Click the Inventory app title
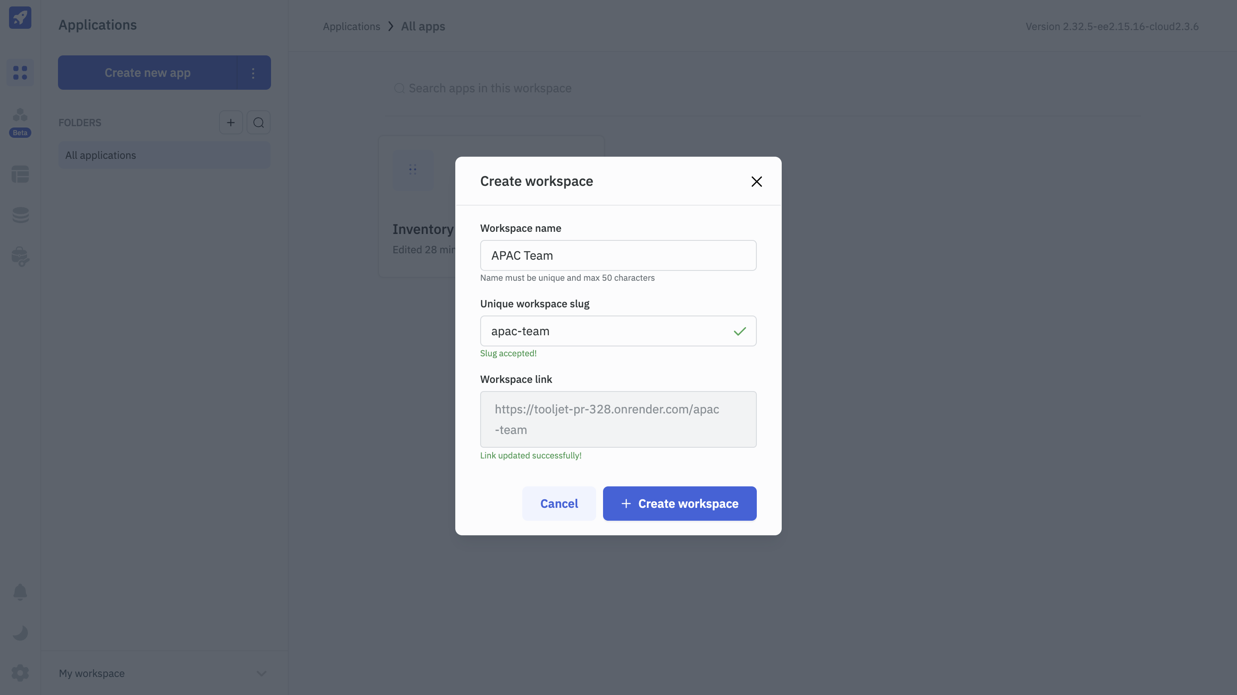 pyautogui.click(x=423, y=229)
